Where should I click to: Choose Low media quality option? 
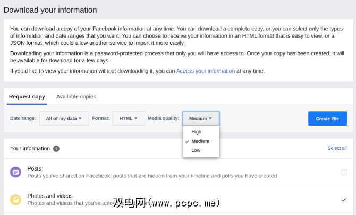(x=196, y=150)
